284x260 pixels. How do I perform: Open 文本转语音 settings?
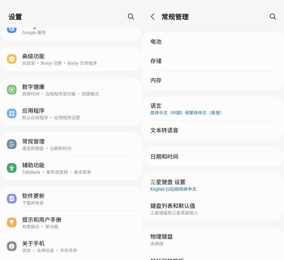click(x=213, y=130)
